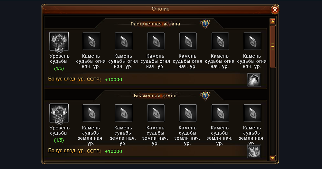Image resolution: width=322 pixels, height=169 pixels.
Task: Click the level badge beside Раскаленная истина
Action: pos(205,24)
